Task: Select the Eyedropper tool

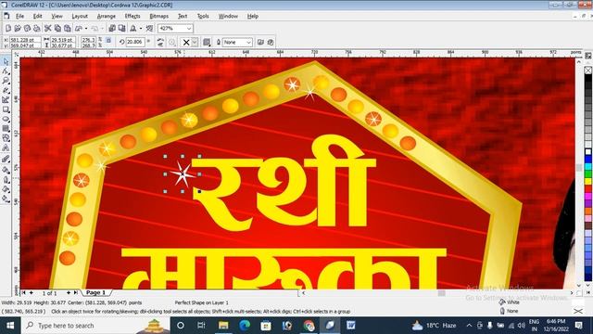Action: 6,170
